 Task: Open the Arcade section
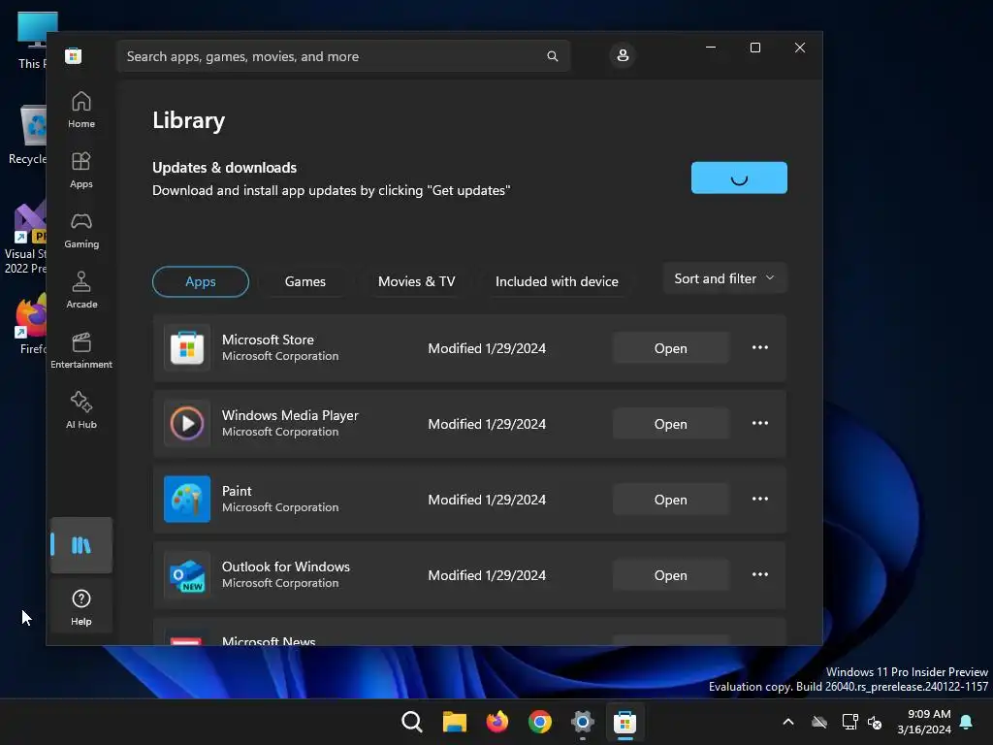coord(81,290)
